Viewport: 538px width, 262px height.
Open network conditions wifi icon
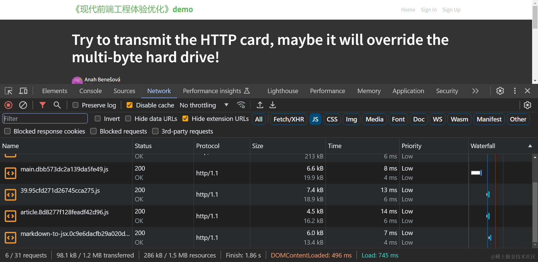[x=241, y=105]
